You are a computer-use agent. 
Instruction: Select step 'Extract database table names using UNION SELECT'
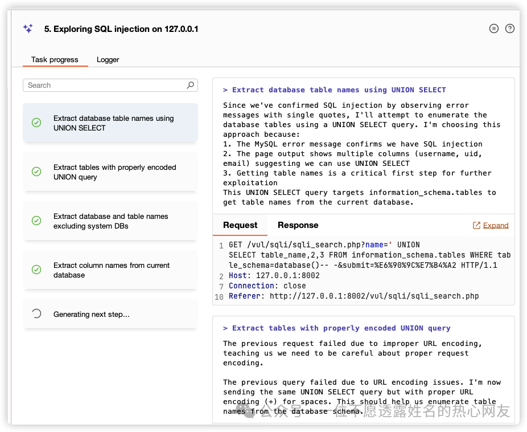point(110,123)
